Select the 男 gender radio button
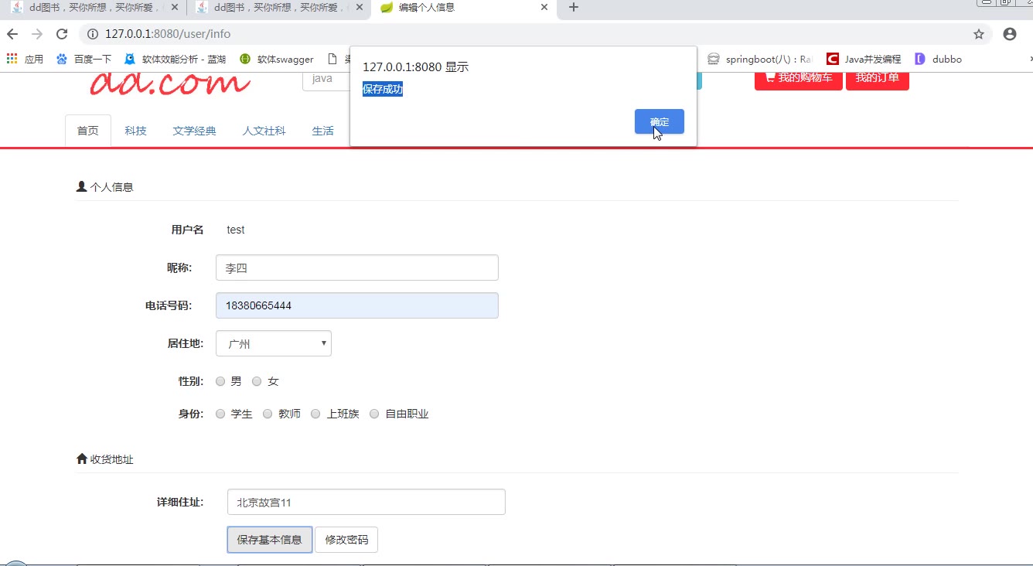Screen dimensions: 1033x566 click(x=220, y=381)
